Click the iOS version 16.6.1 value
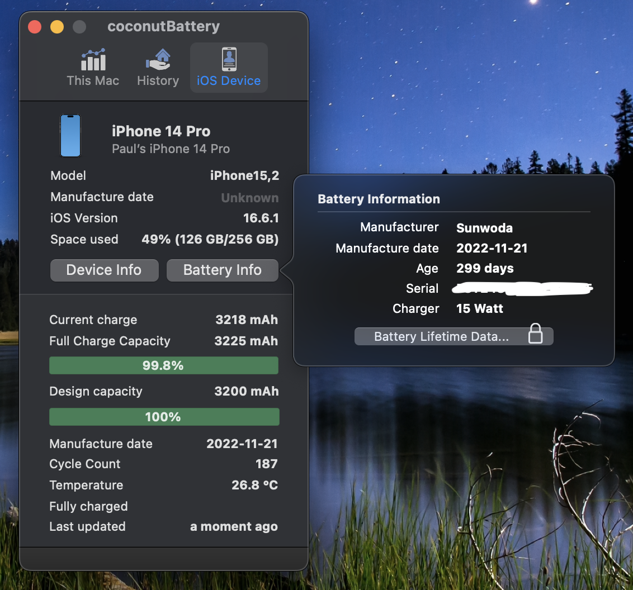Screen dimensions: 633x590 [261, 218]
